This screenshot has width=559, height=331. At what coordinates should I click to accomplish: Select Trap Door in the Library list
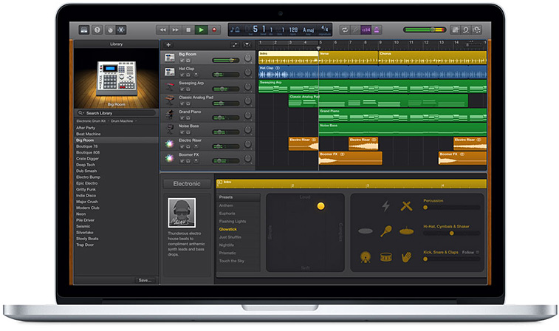tap(85, 245)
